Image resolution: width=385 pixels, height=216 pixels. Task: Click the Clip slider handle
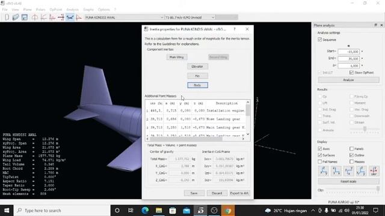pos(378,189)
